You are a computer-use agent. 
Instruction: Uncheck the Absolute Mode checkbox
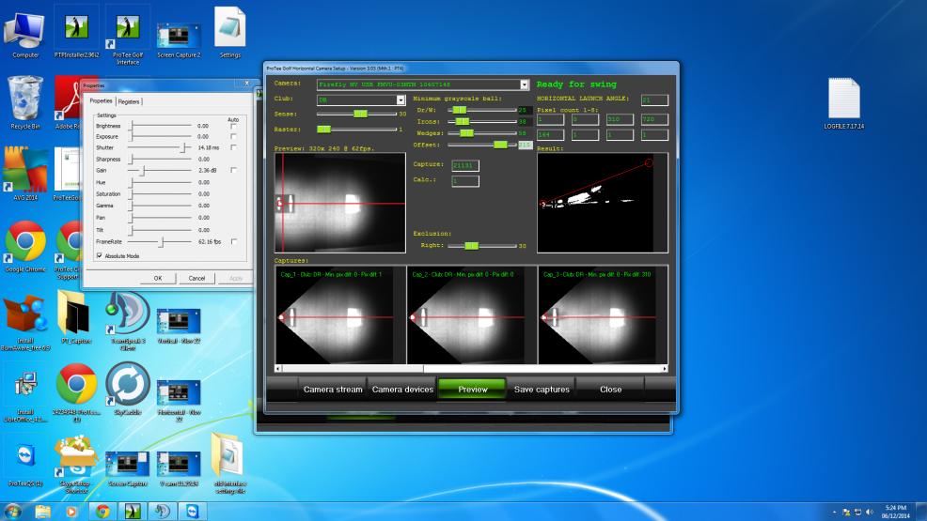tap(100, 255)
